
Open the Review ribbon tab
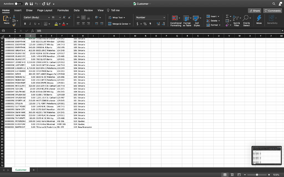[88, 10]
